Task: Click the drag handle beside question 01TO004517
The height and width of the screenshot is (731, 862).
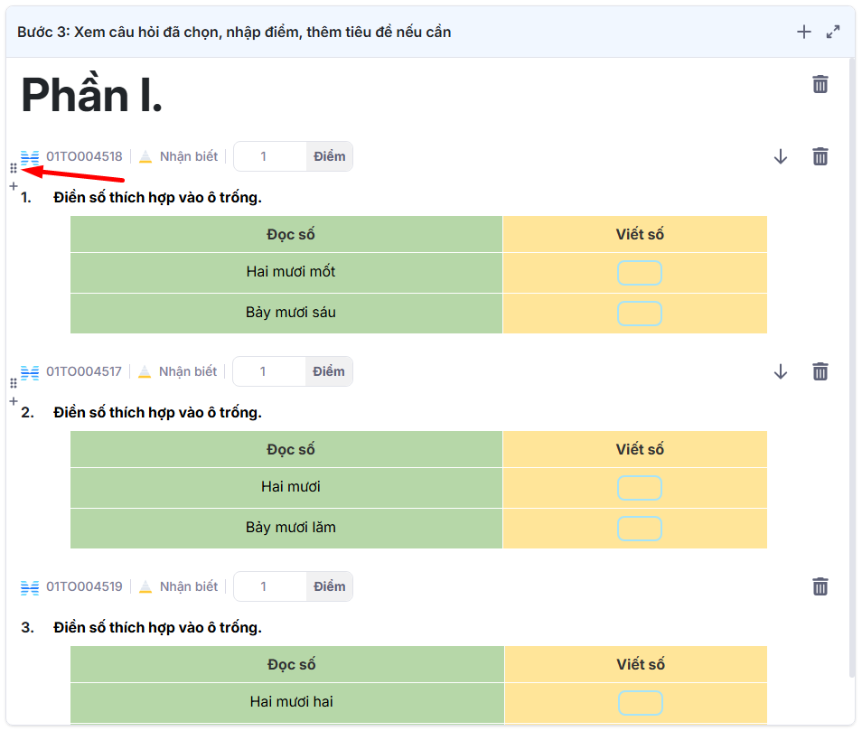Action: (13, 384)
